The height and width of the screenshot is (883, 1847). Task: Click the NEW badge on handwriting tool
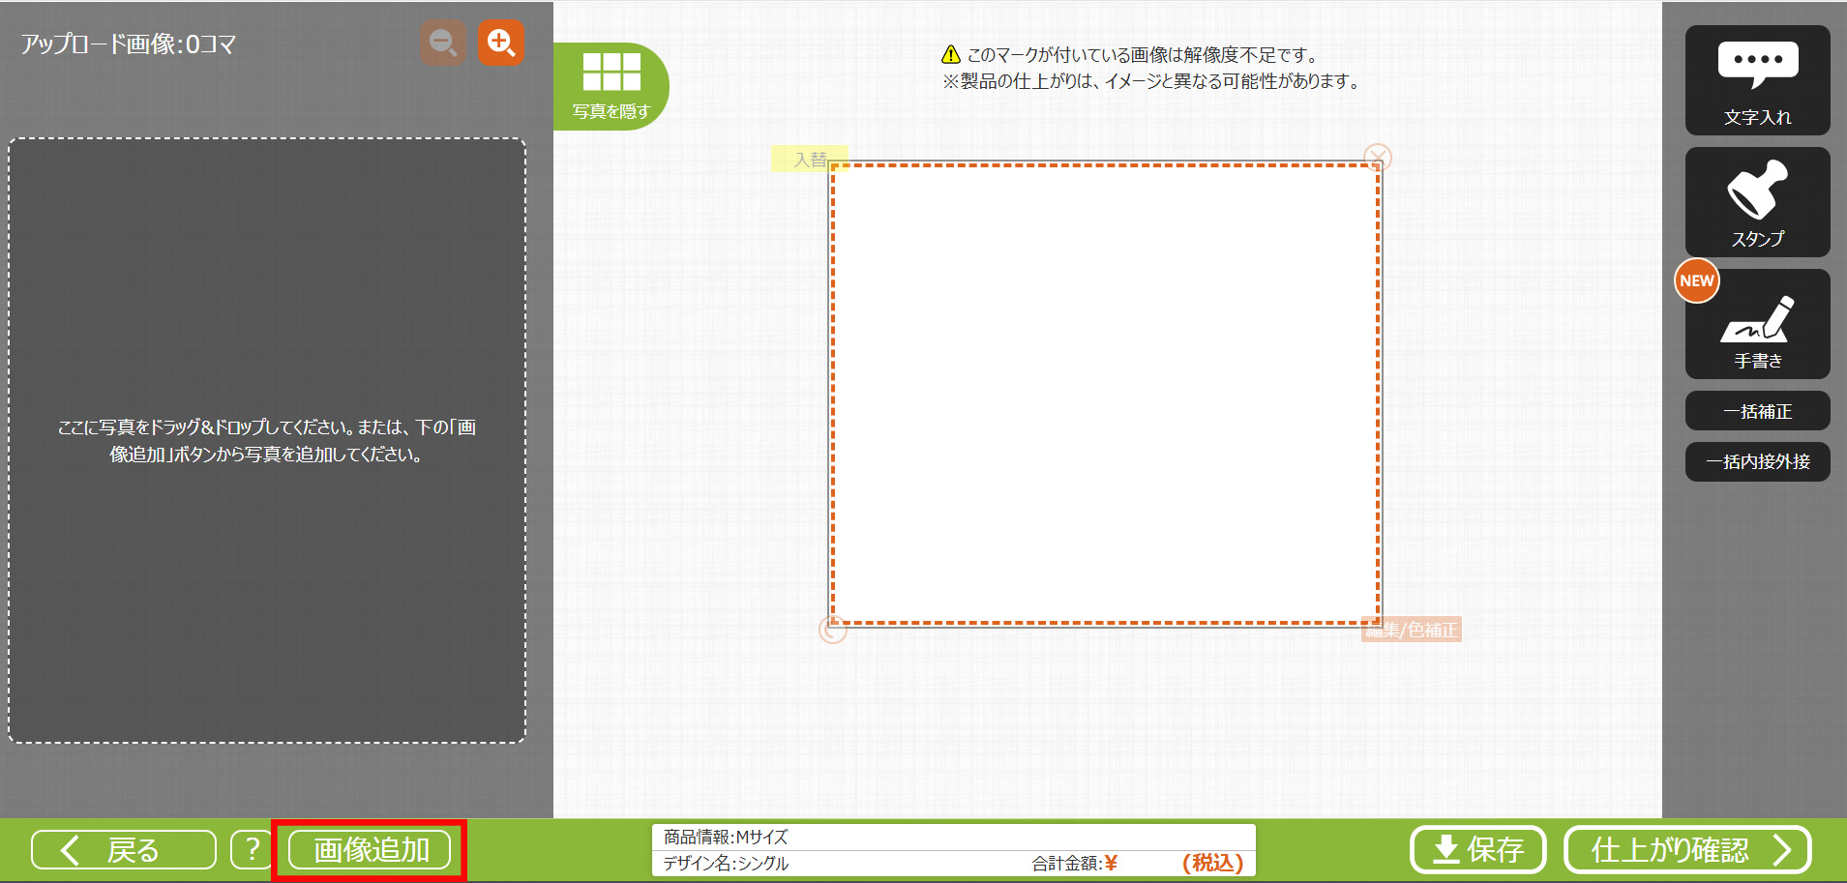pos(1697,281)
